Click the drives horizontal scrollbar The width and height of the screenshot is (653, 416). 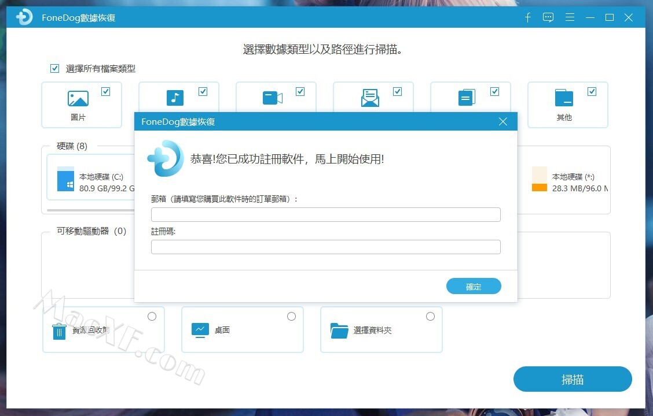(x=91, y=210)
